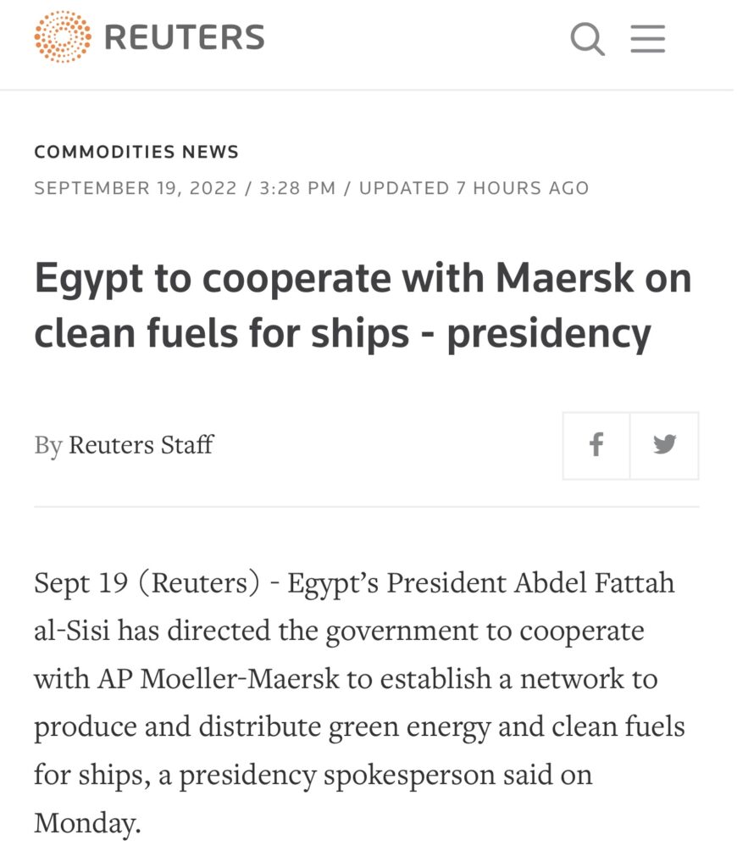Click headline line Egypt to cooperate with Maersk
The image size is (737, 868).
[x=363, y=277]
